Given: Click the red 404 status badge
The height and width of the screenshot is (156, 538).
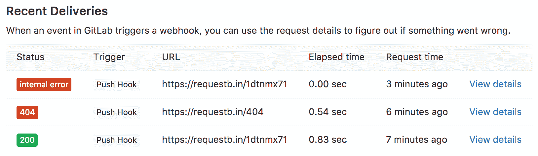Looking at the screenshot, I should (27, 112).
